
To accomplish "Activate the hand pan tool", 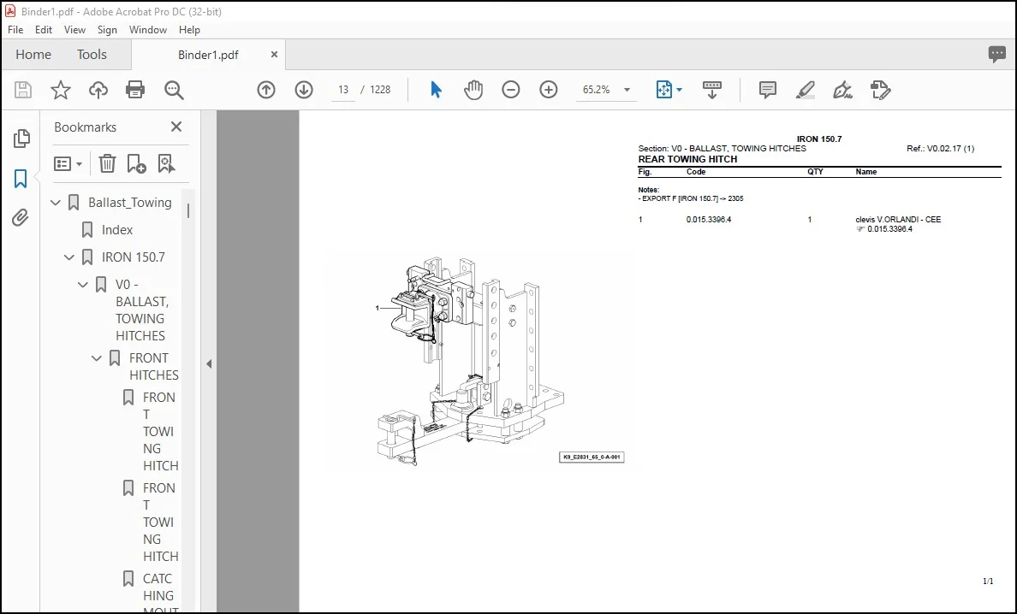I will pos(473,90).
